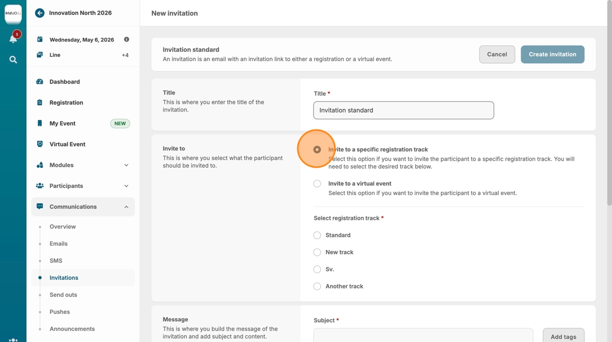Click the search magnifier icon
The height and width of the screenshot is (342, 612).
click(x=13, y=60)
